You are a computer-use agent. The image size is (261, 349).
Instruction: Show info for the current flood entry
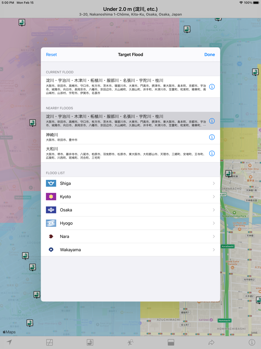pyautogui.click(x=212, y=87)
